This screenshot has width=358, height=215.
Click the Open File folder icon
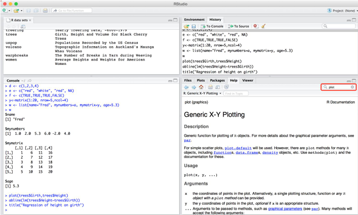tap(16, 10)
